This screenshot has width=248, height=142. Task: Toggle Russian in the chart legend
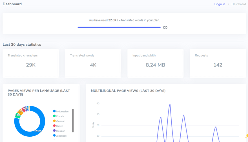[59, 131]
